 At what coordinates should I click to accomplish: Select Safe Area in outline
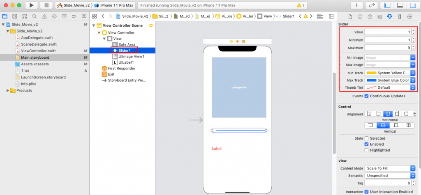127,44
